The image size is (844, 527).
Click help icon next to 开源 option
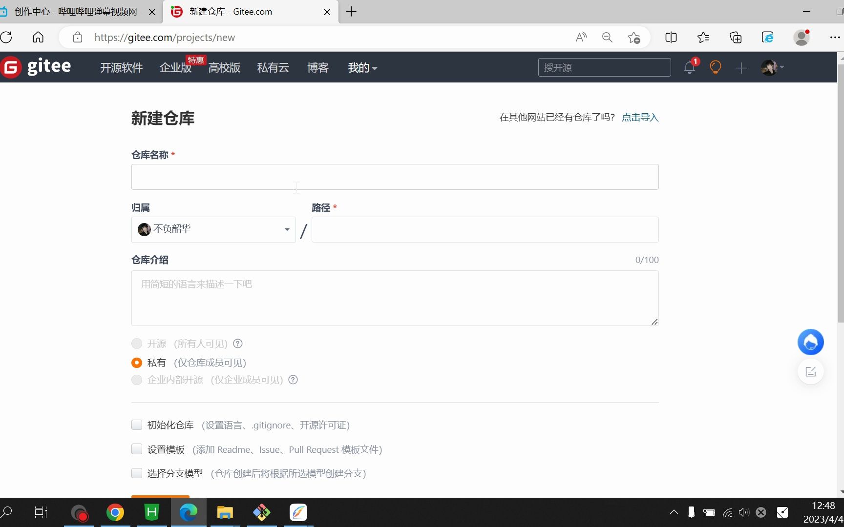(x=238, y=344)
